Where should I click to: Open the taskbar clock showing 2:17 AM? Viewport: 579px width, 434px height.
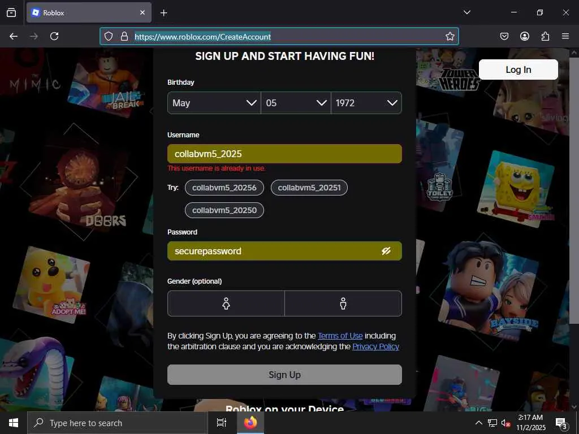point(530,423)
